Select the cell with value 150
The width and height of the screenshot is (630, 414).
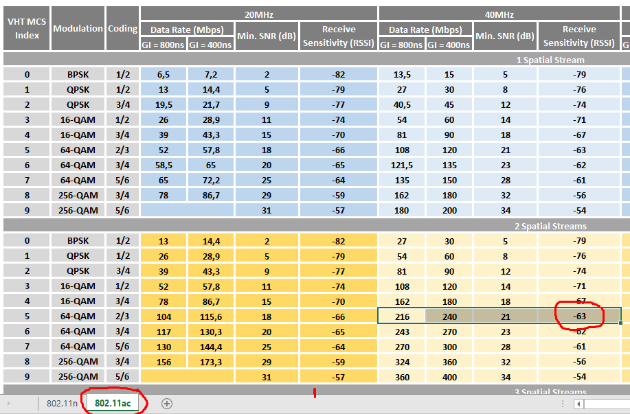pyautogui.click(x=449, y=180)
